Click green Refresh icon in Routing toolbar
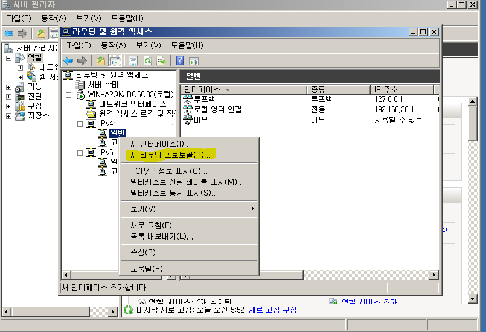The width and height of the screenshot is (486, 332). click(147, 60)
